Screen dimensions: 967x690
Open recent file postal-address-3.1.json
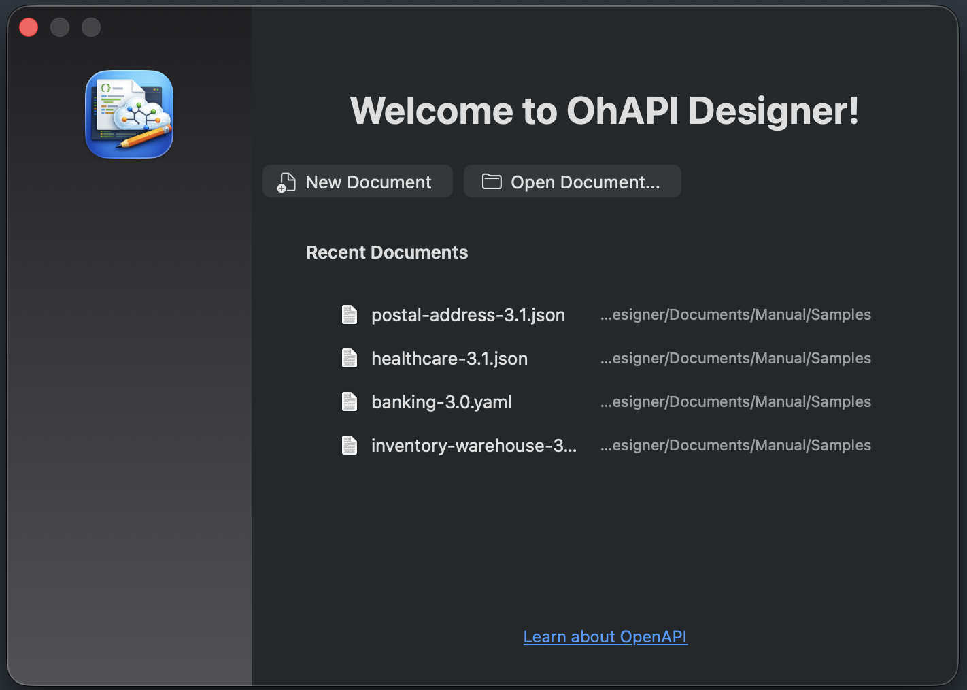pos(468,315)
